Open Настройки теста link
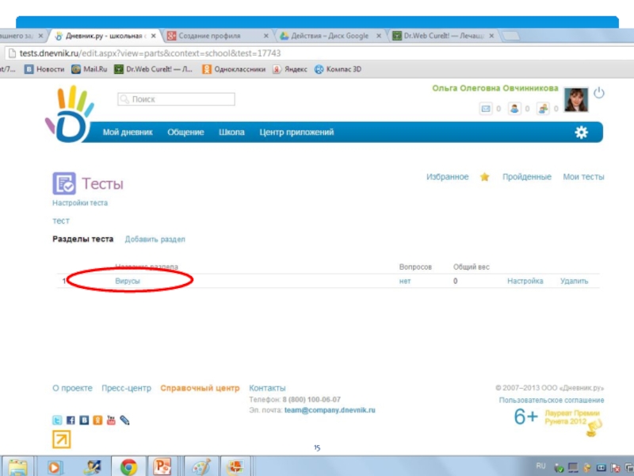 [x=80, y=203]
